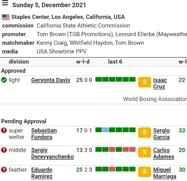Click the USA flag icon
This screenshot has height=181, width=187.
coord(6,17)
